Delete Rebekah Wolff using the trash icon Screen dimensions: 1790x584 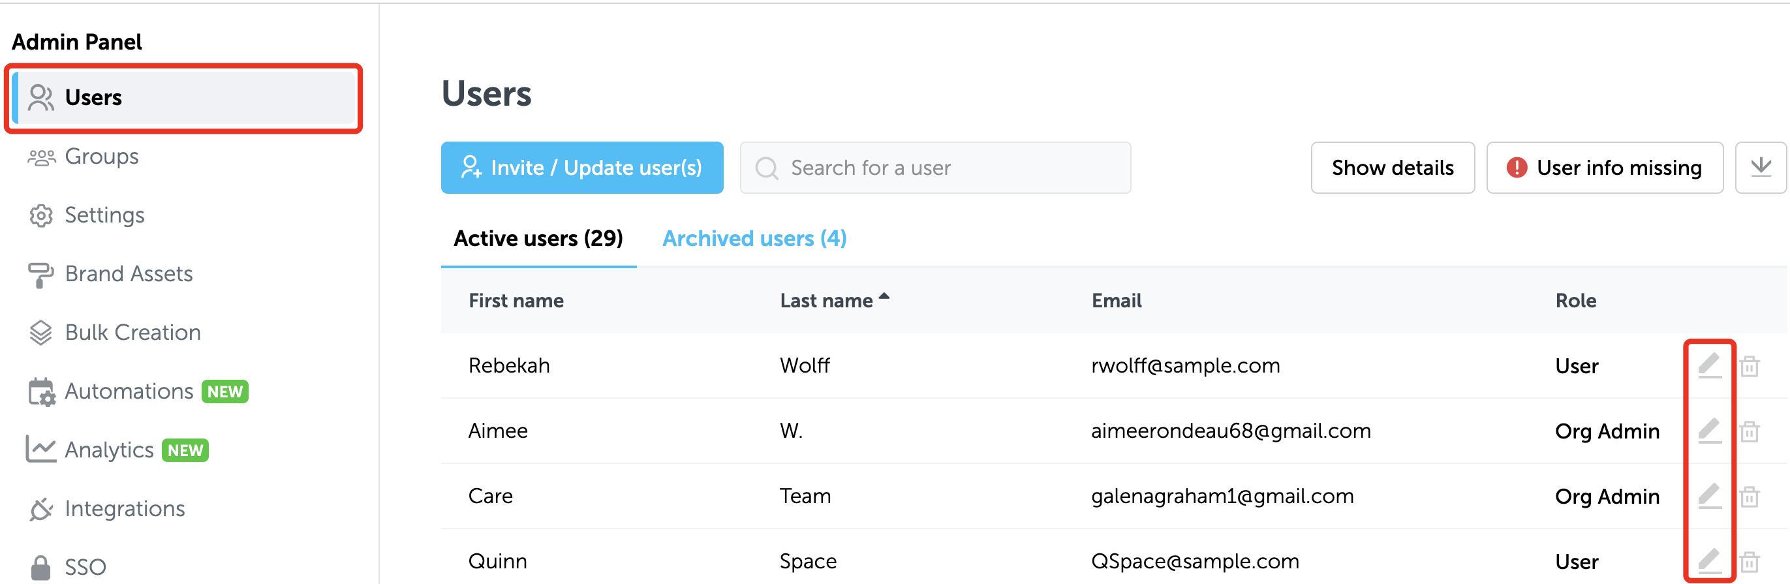(1749, 366)
